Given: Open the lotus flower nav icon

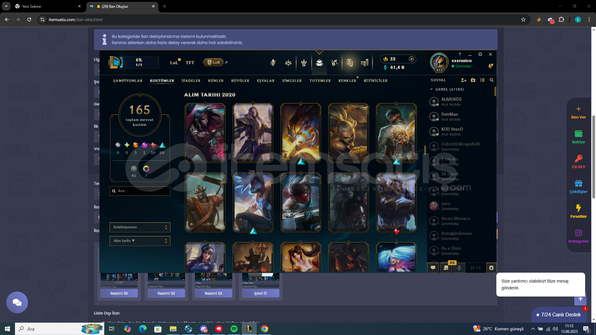Looking at the screenshot, I should click(x=288, y=63).
